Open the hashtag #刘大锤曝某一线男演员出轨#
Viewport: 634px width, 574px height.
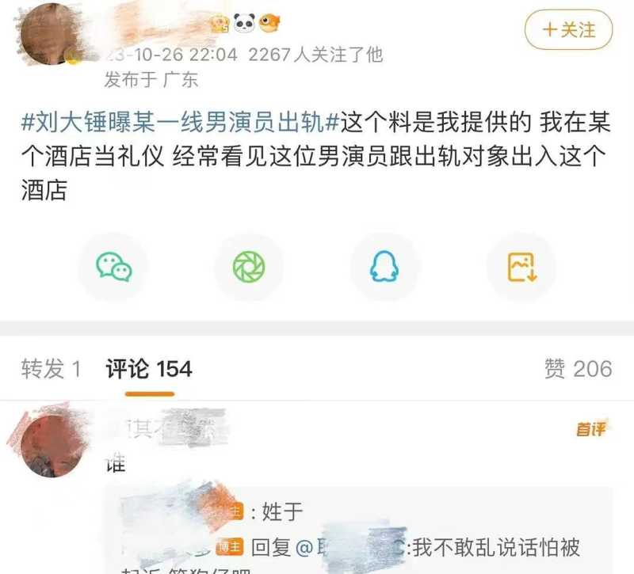click(180, 122)
